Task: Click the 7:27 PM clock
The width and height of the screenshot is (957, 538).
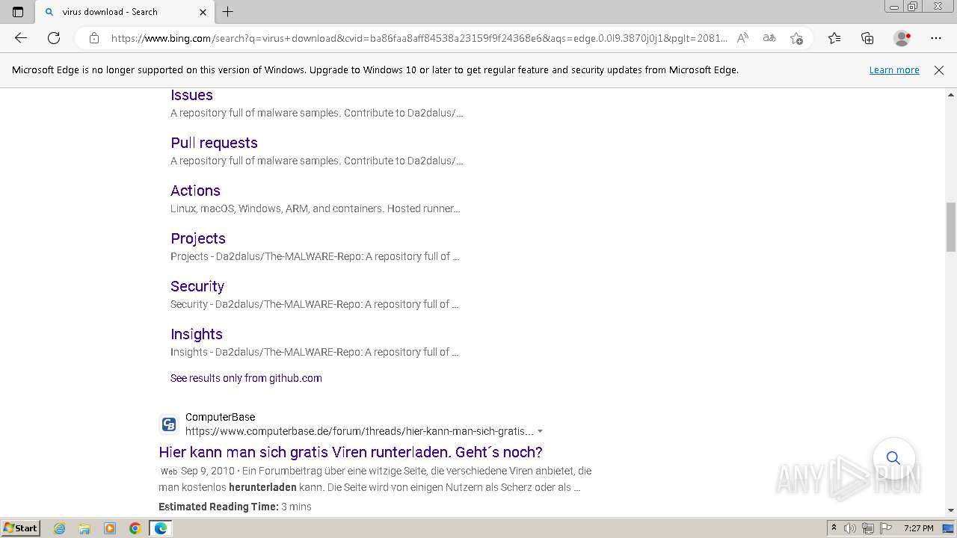Action: coord(918,528)
